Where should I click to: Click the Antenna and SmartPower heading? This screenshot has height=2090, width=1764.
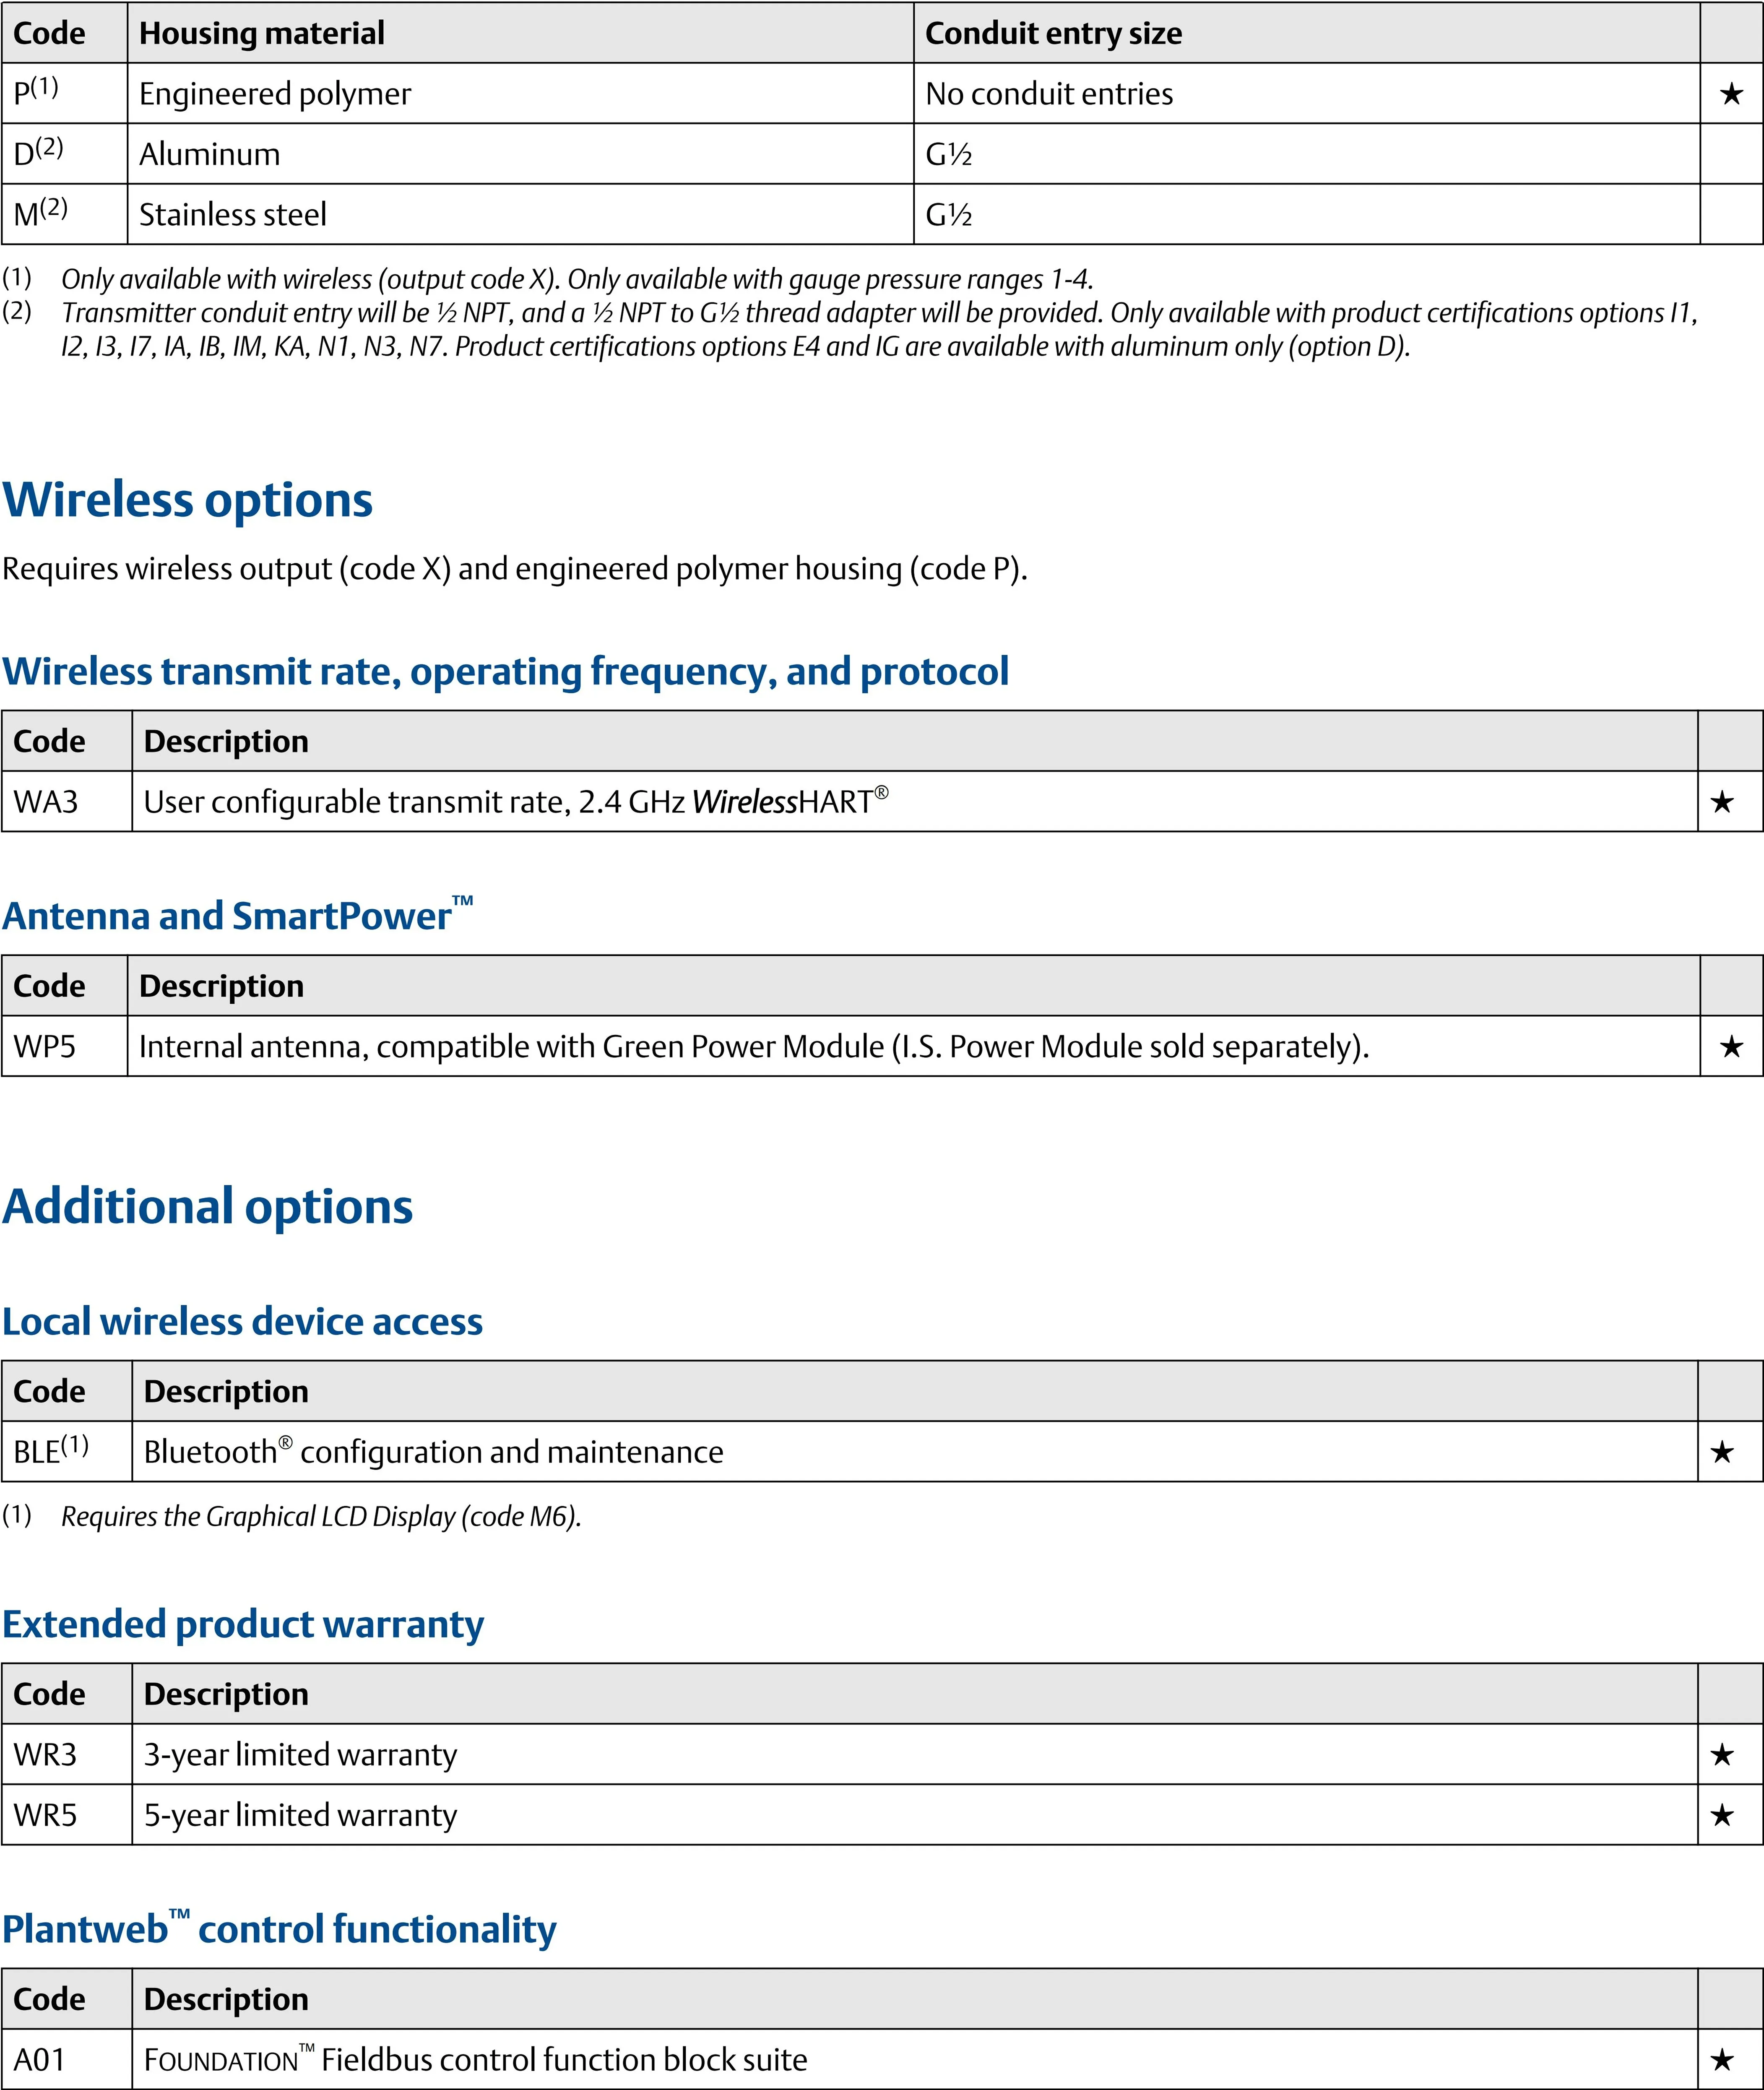(x=237, y=916)
